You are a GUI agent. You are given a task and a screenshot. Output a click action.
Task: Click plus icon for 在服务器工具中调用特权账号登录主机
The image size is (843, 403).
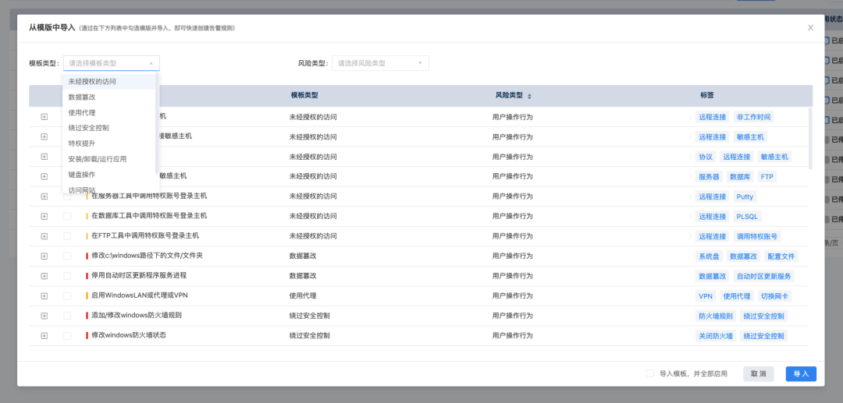pyautogui.click(x=44, y=196)
